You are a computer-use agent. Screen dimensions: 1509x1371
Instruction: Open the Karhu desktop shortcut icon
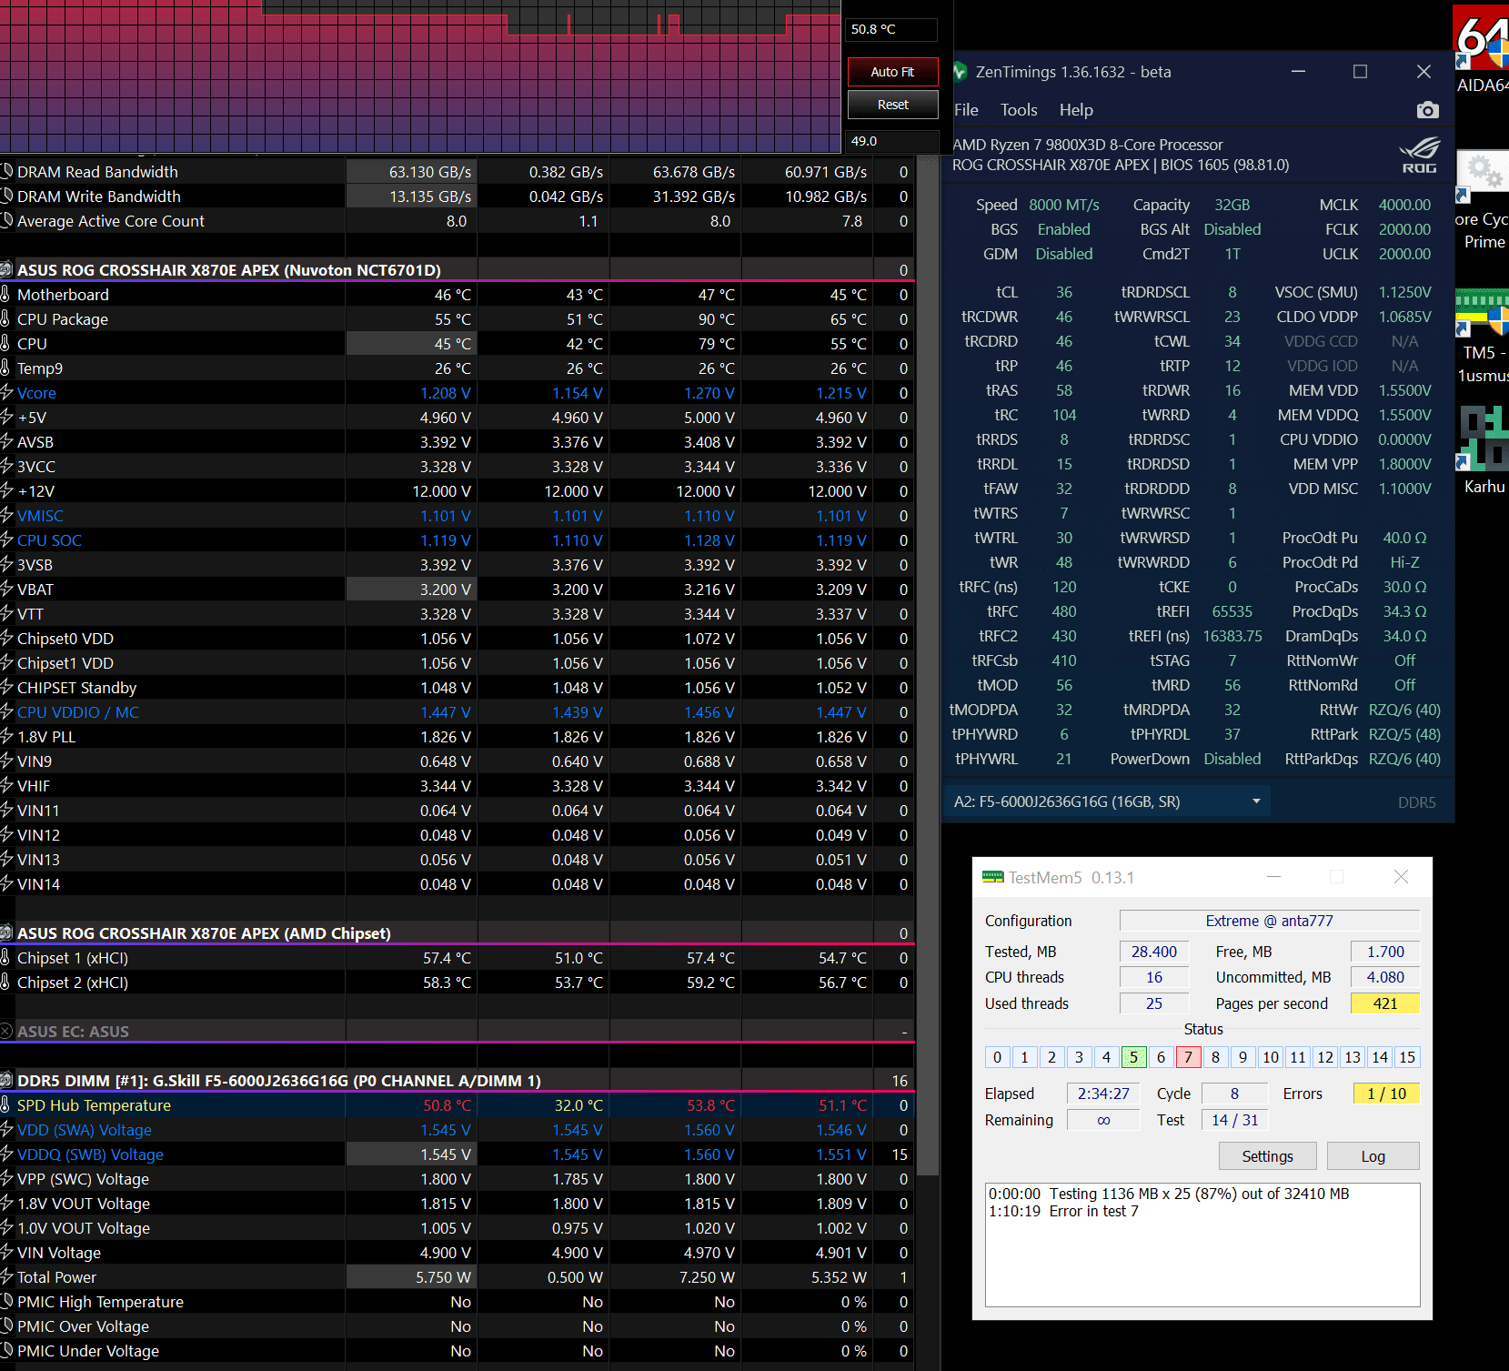tap(1484, 437)
